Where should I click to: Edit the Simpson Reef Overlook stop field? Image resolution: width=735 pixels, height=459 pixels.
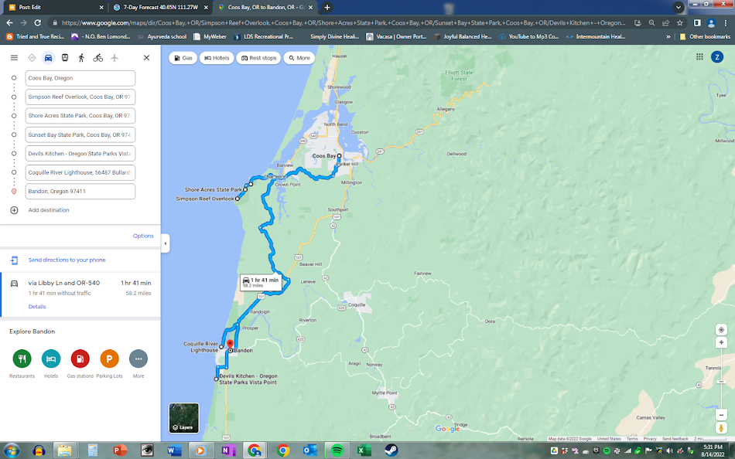[80, 97]
